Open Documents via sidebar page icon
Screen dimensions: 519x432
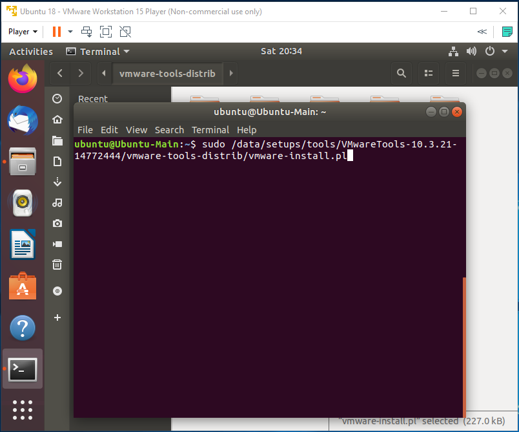click(x=57, y=162)
